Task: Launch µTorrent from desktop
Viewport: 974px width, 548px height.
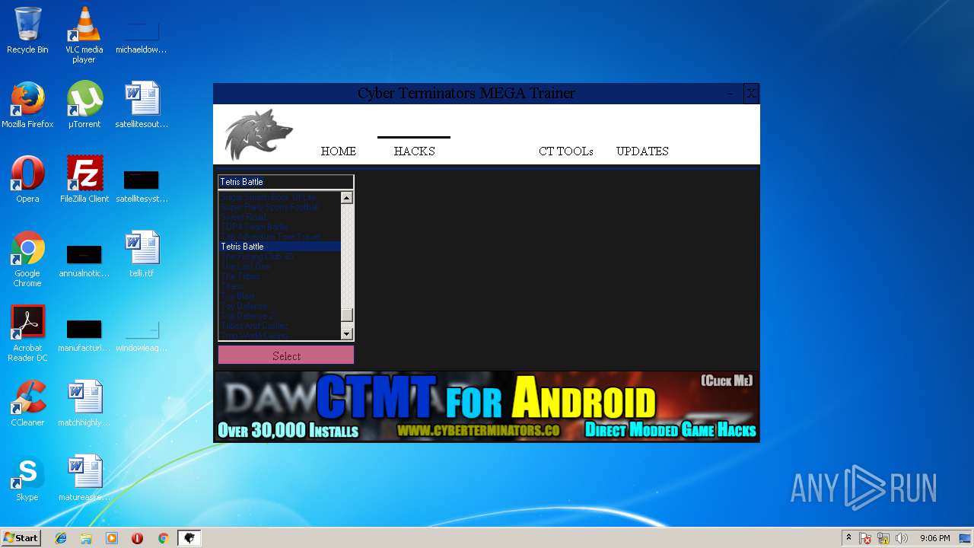Action: [84, 105]
